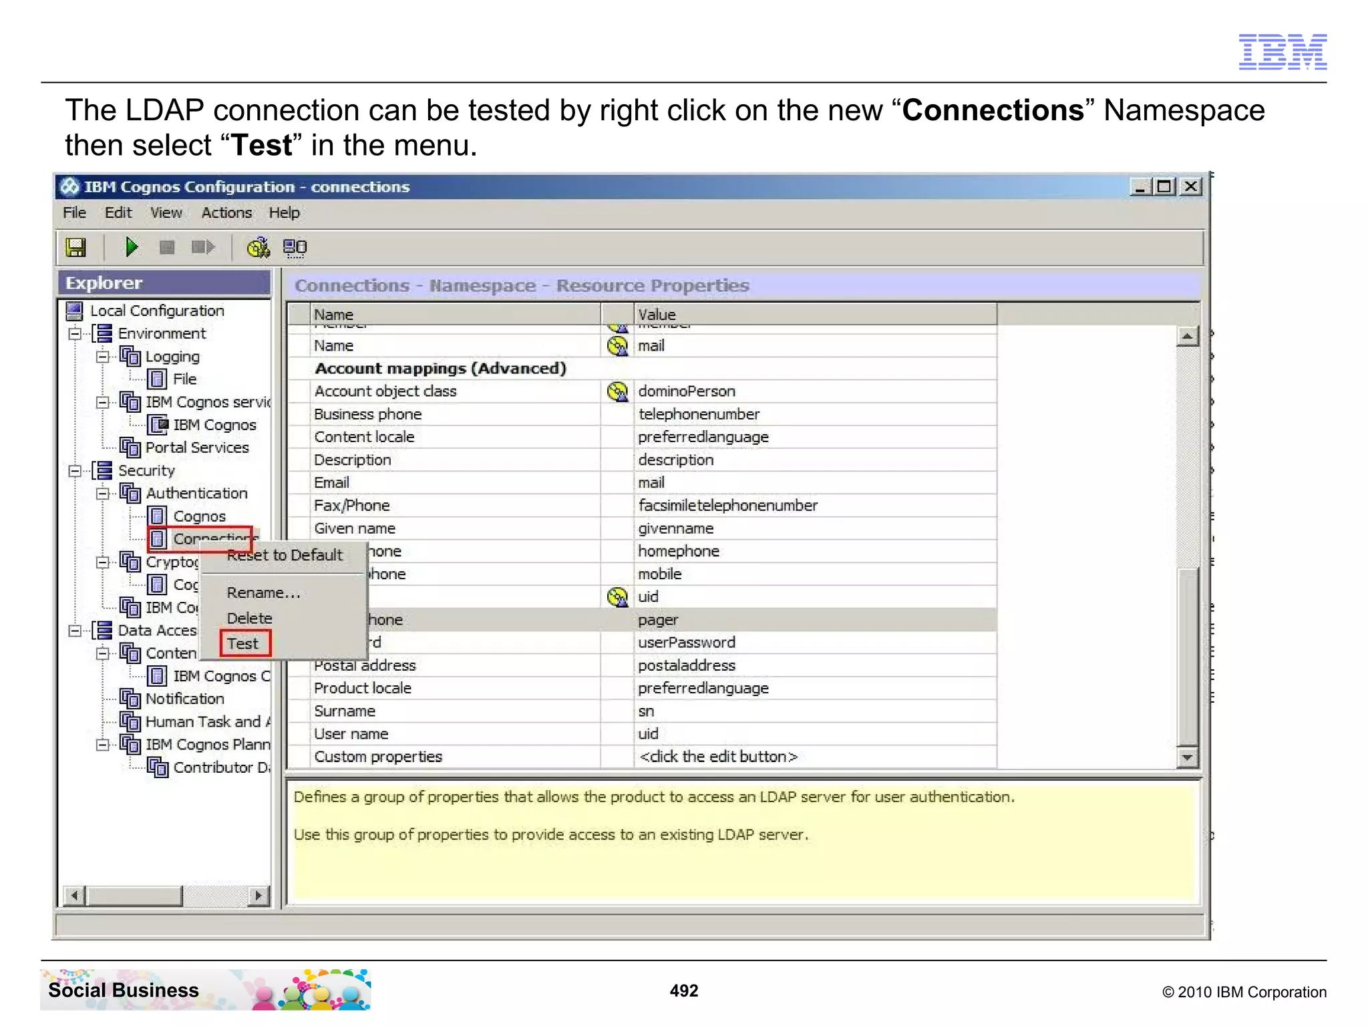Click the Name column header
Viewport: 1368px width, 1026px height.
456,314
